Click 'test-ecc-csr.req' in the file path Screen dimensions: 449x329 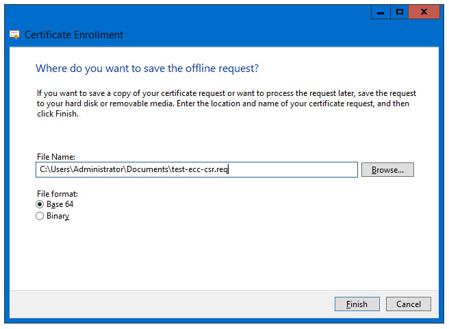pyautogui.click(x=199, y=169)
